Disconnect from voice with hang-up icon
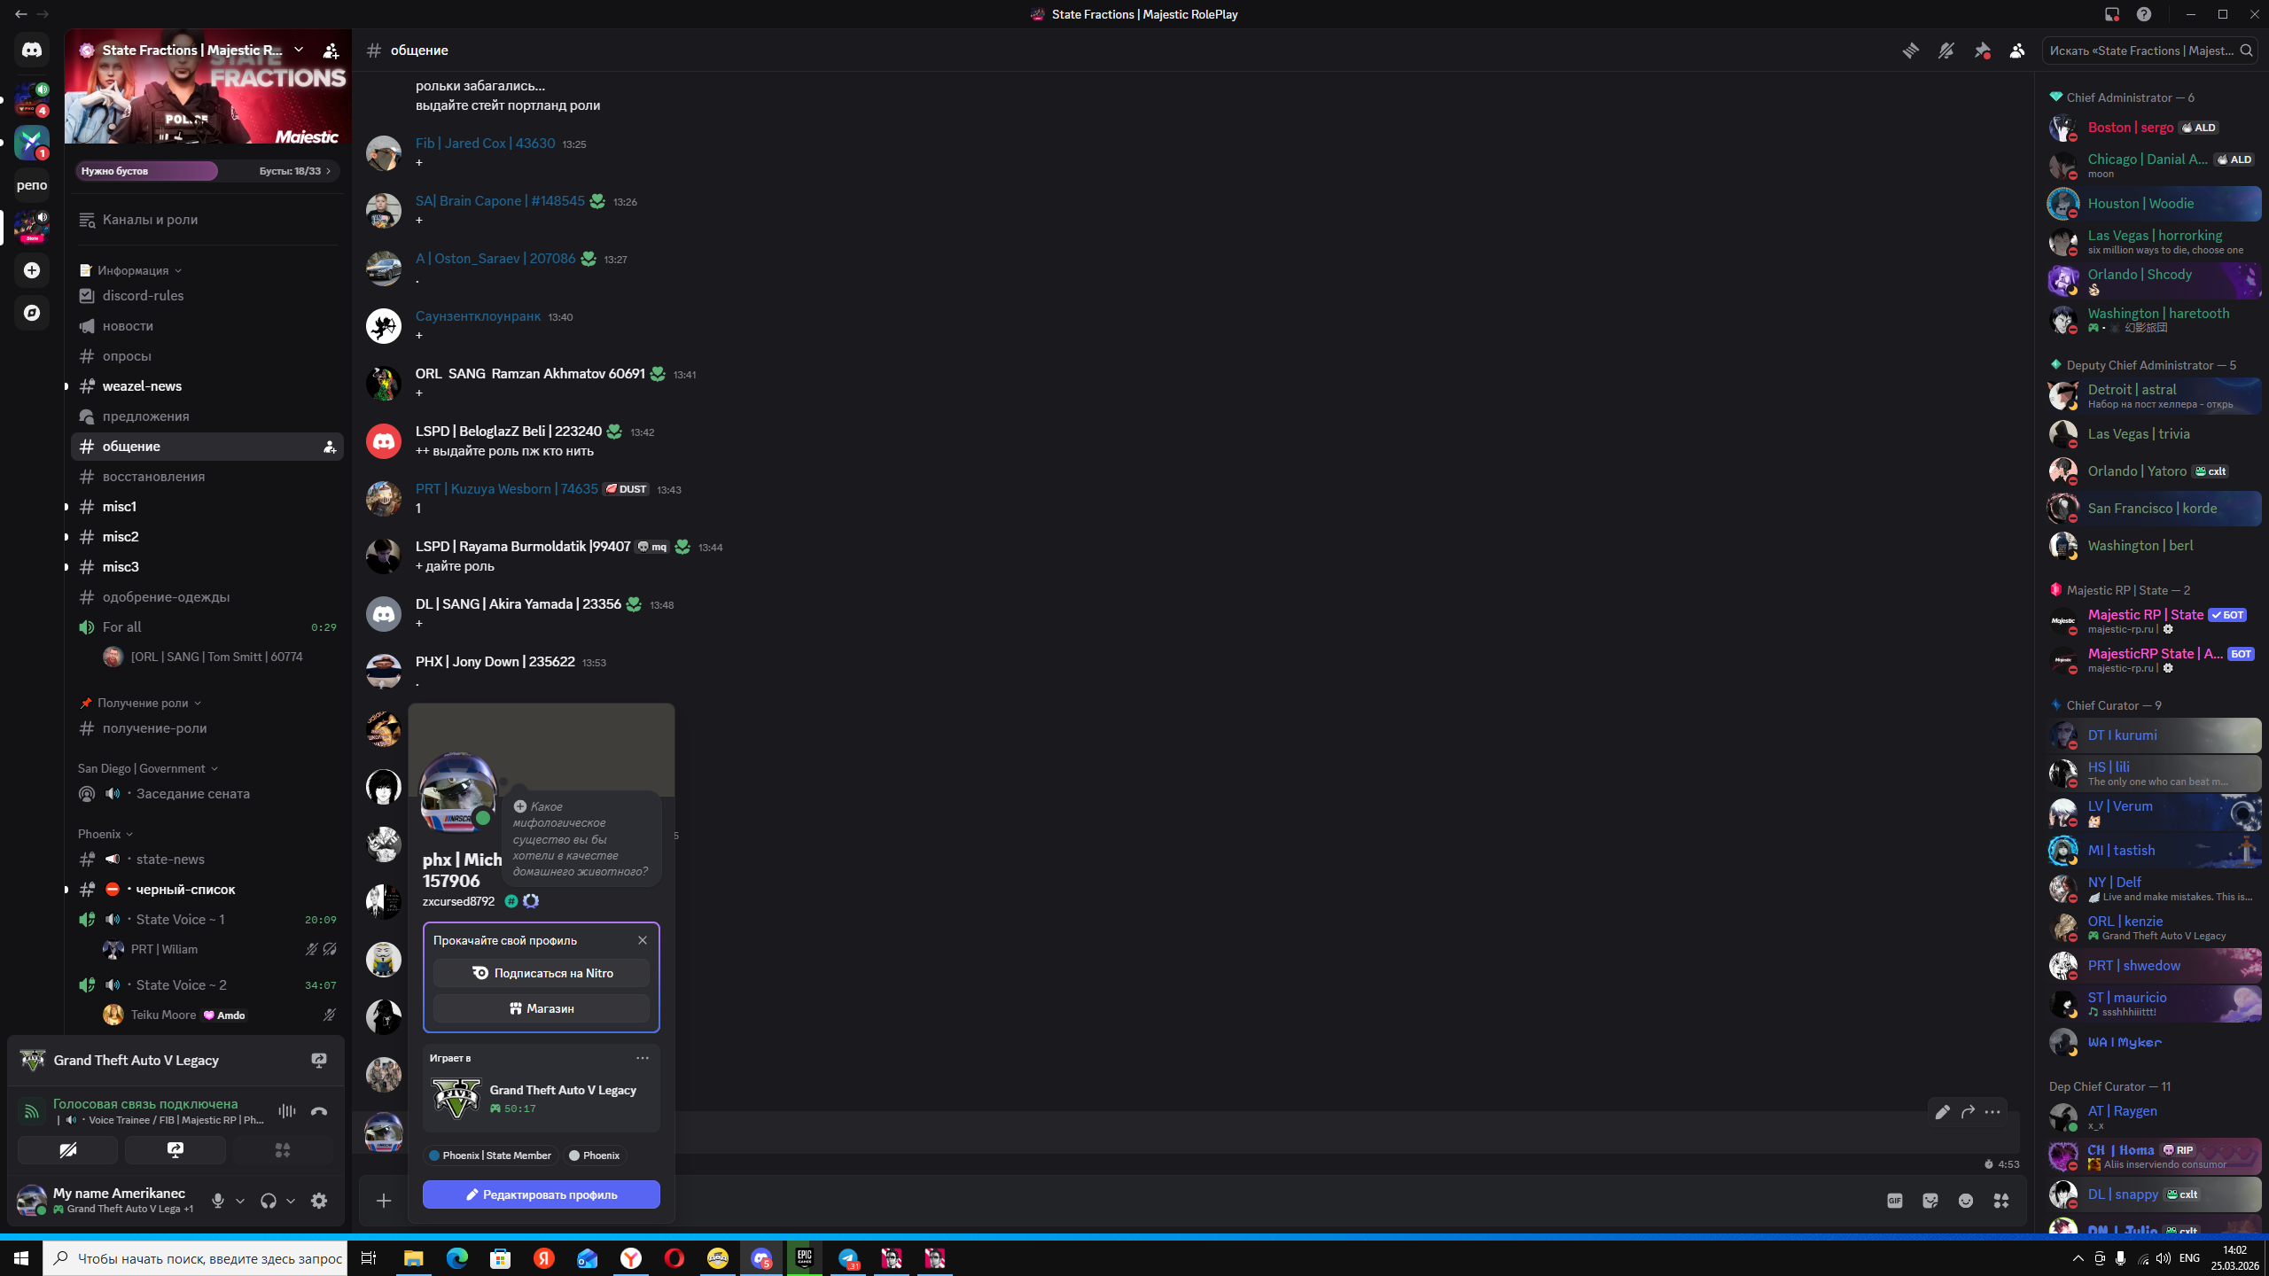 [319, 1111]
